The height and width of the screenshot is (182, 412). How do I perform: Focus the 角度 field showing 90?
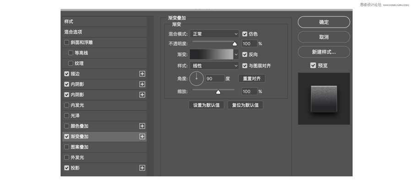[x=215, y=79]
